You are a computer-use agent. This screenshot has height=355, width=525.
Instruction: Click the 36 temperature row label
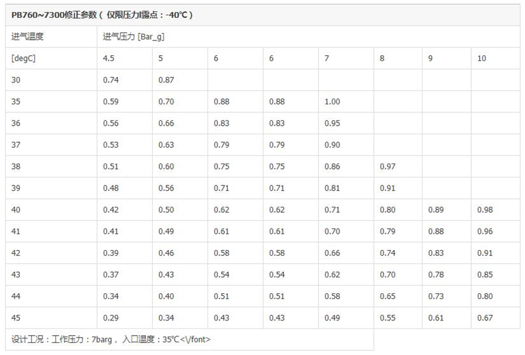pos(16,123)
